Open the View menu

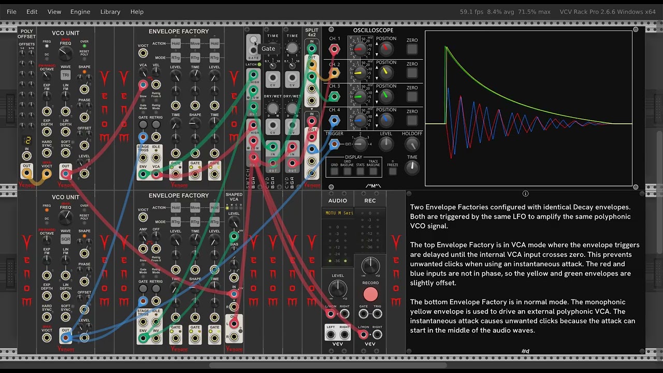pos(54,11)
